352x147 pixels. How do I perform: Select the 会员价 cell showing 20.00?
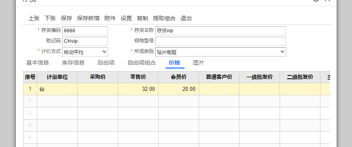(x=179, y=89)
